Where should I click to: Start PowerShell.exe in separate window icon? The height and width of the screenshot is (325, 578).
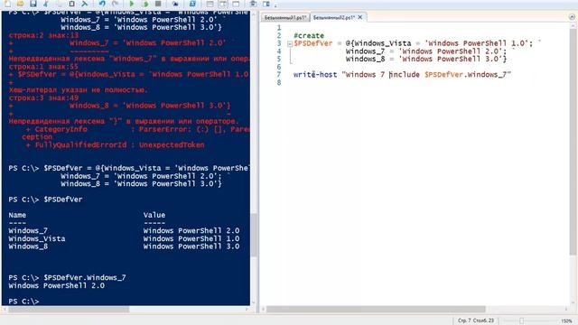[192, 4]
